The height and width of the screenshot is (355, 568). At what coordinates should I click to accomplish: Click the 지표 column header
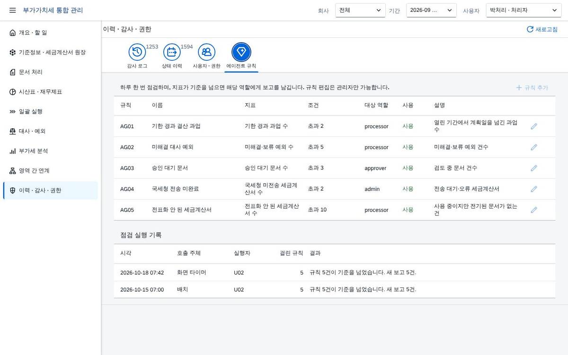pos(250,105)
